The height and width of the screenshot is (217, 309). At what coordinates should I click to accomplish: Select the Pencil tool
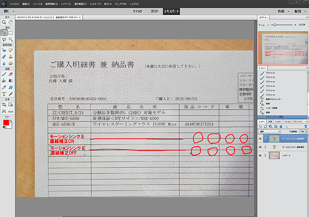11,94
